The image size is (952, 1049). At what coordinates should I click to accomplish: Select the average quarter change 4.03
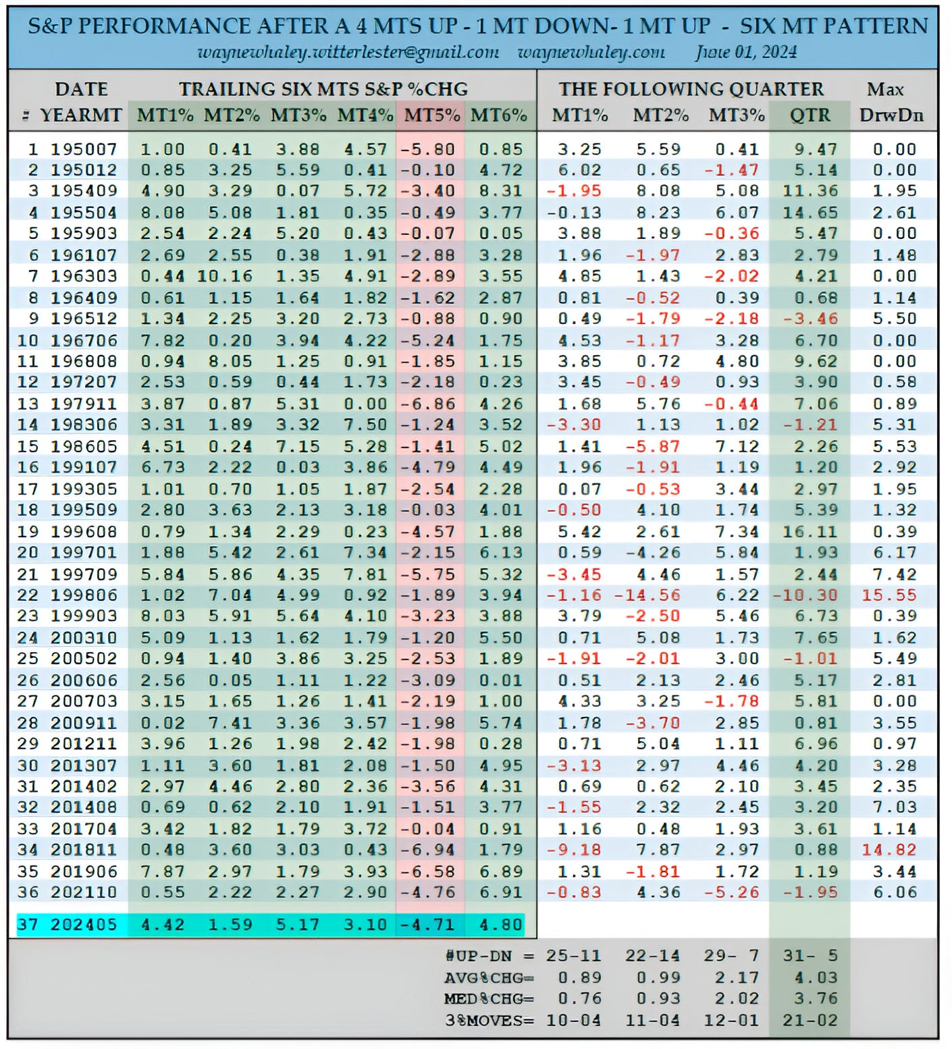pyautogui.click(x=816, y=978)
